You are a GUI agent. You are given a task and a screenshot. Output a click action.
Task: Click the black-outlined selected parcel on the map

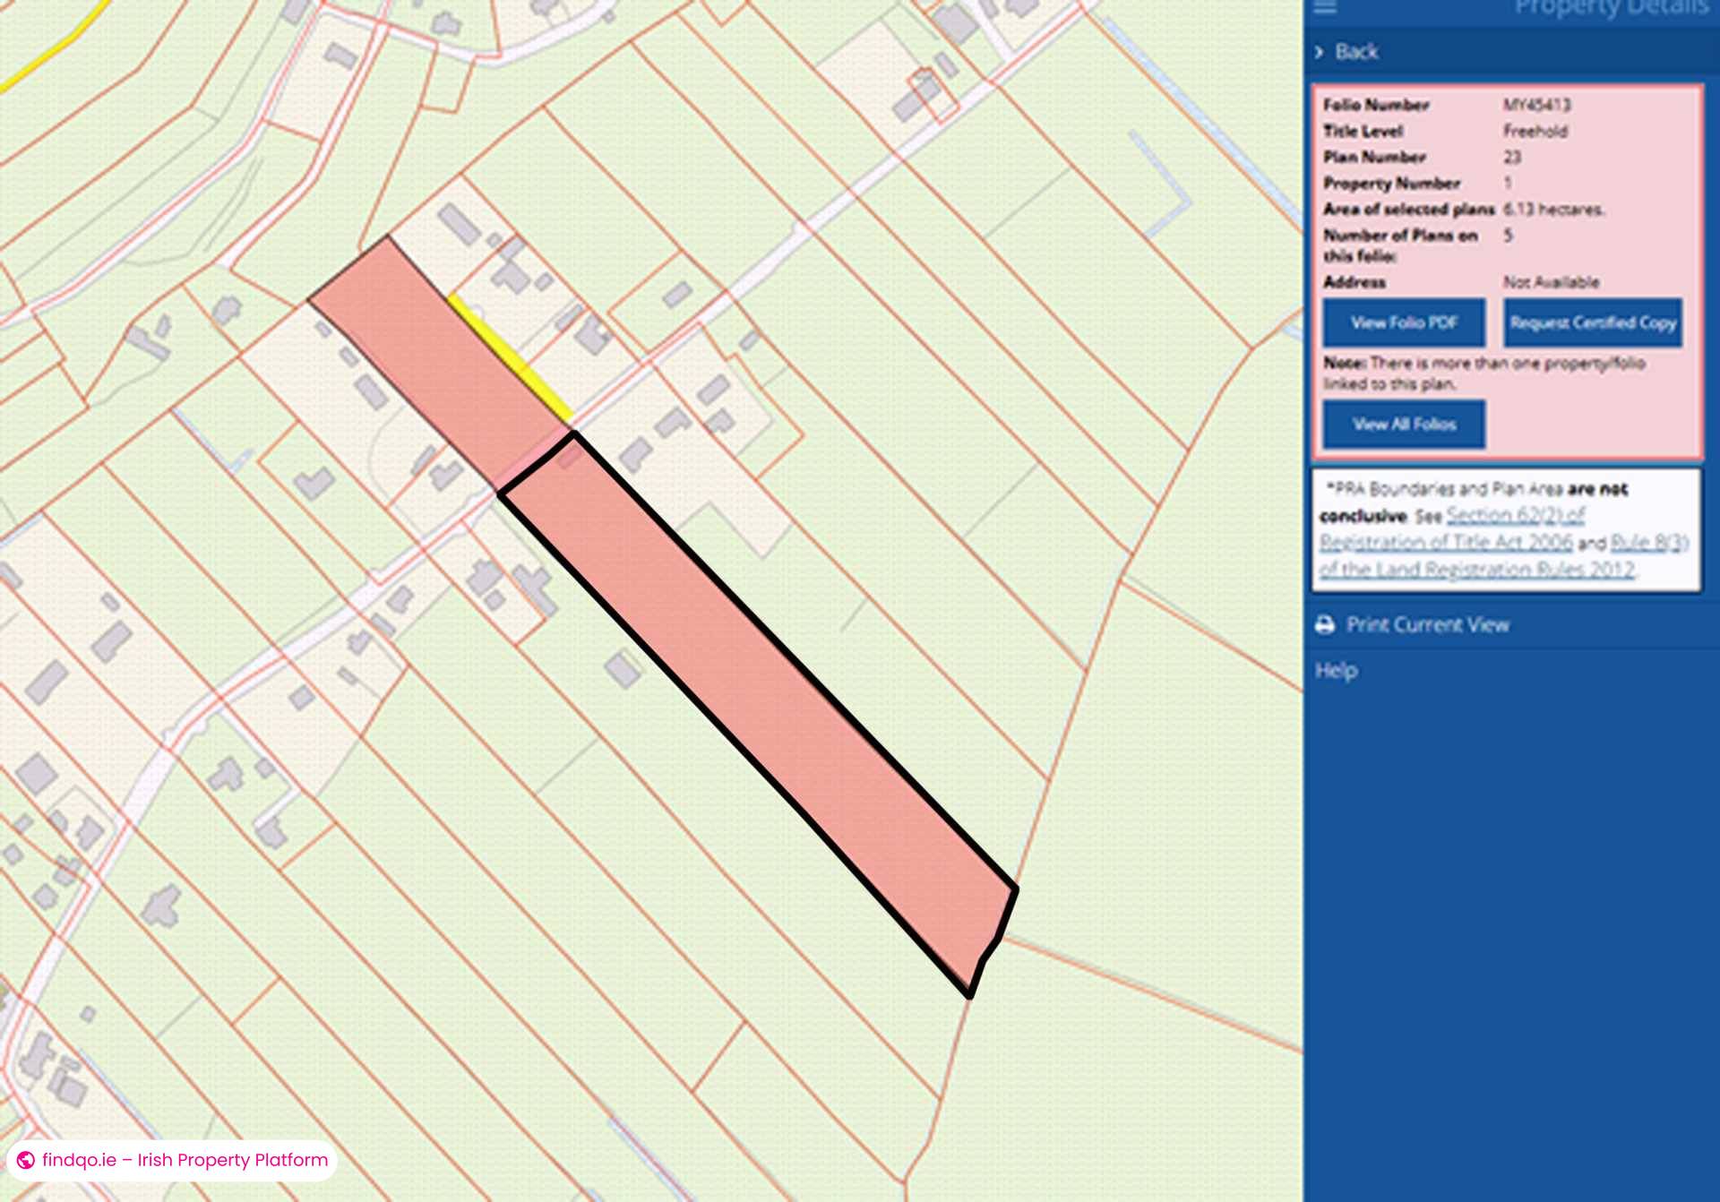[761, 708]
